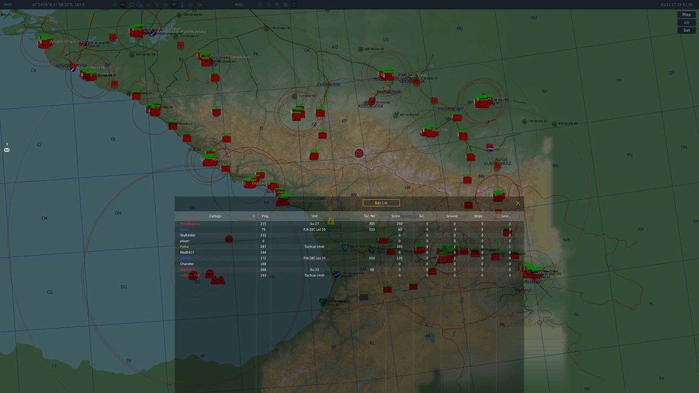Switch map layer to Alt mode
The image size is (699, 393).
[686, 22]
